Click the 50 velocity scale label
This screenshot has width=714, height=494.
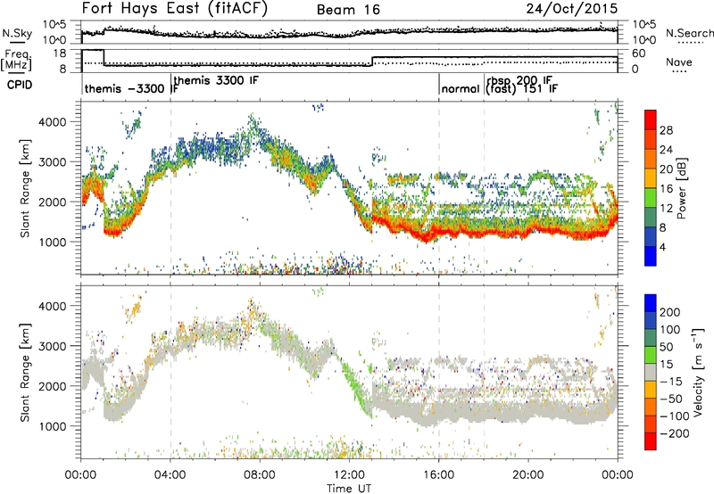pyautogui.click(x=666, y=347)
